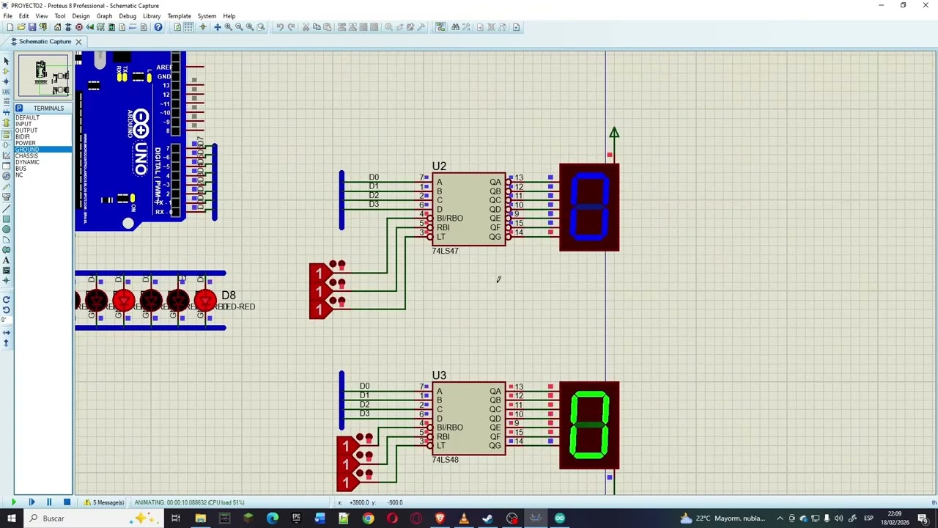Select the 2D Graphics Text tool
Viewport: 938px width, 528px height.
(7, 260)
